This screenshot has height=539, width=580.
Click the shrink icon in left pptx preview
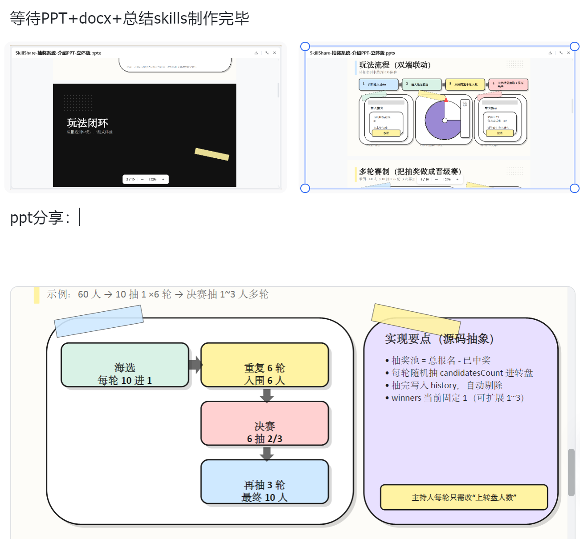(267, 53)
